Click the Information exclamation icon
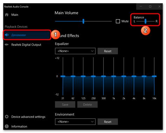This screenshot has height=133, width=166. pos(7,126)
